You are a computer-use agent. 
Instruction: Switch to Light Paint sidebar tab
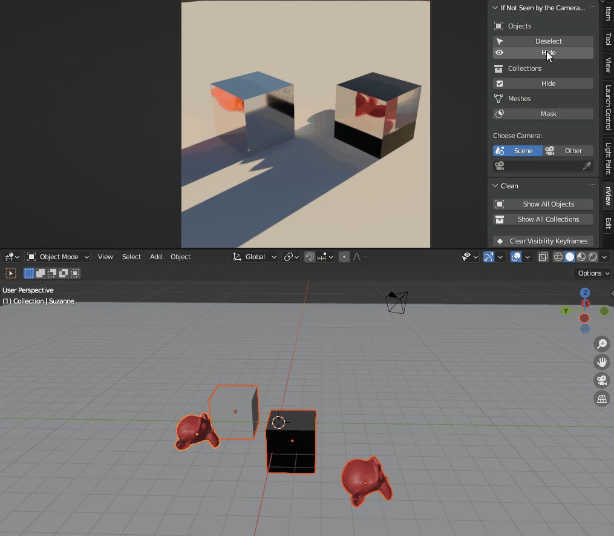(x=608, y=159)
